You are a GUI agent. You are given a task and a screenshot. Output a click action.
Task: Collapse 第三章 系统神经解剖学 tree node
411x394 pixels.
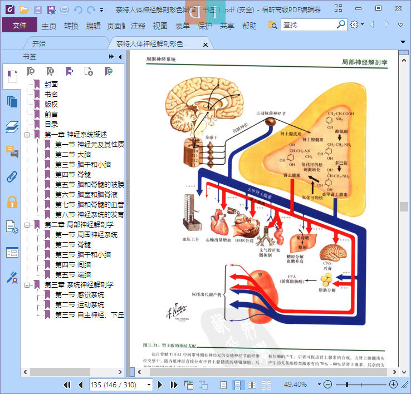coord(27,285)
